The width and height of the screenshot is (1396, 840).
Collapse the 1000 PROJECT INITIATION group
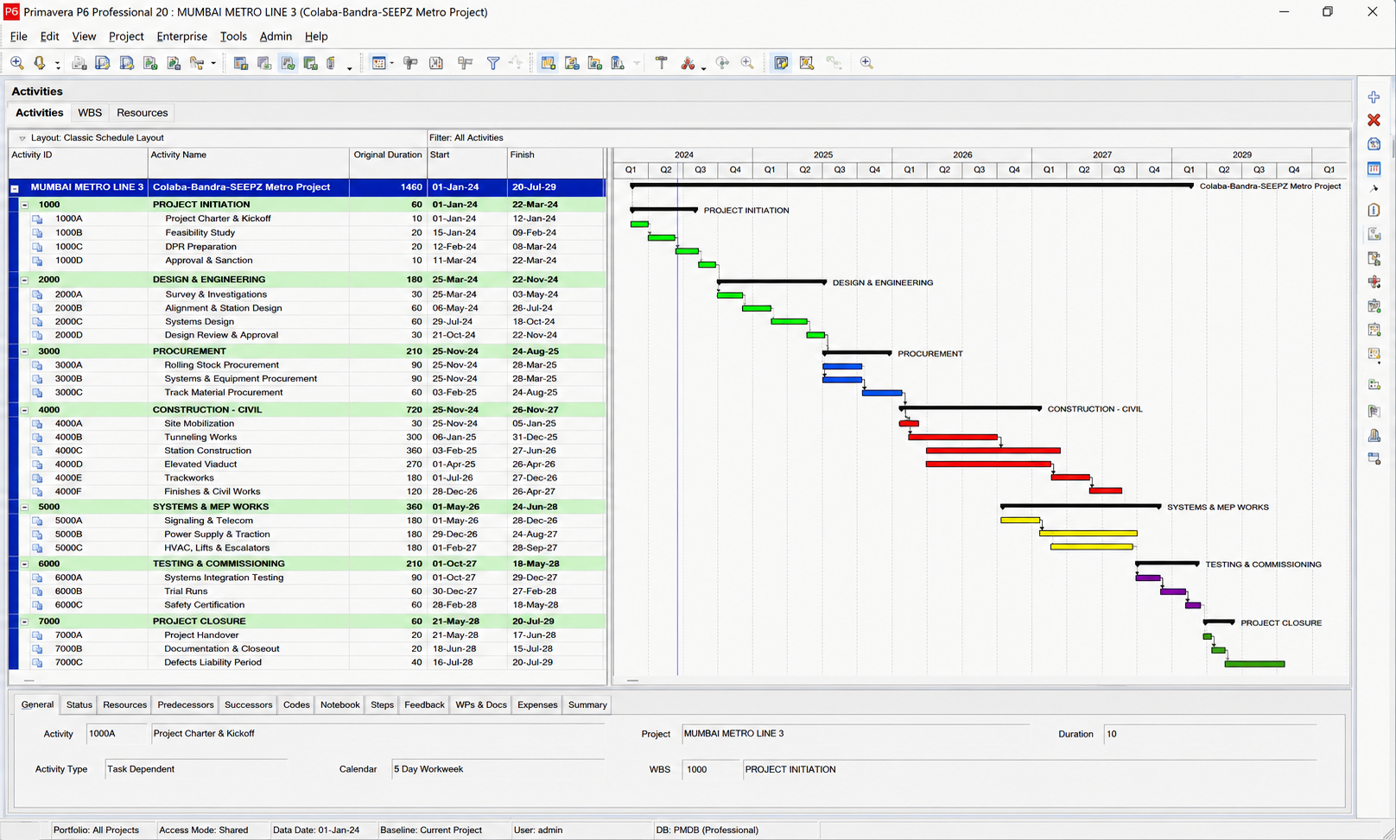click(25, 205)
